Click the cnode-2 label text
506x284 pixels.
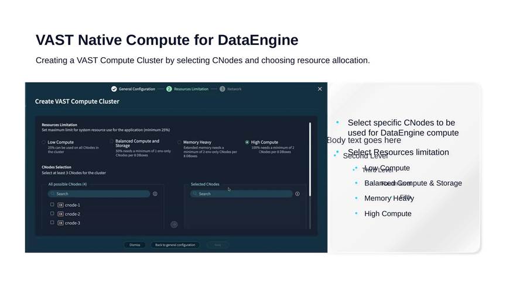click(x=72, y=214)
